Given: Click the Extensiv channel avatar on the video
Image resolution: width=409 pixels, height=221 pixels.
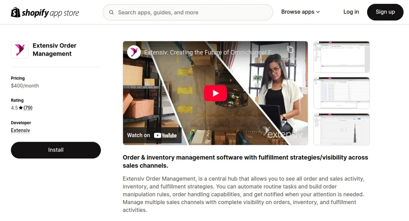Looking at the screenshot, I should 134,52.
